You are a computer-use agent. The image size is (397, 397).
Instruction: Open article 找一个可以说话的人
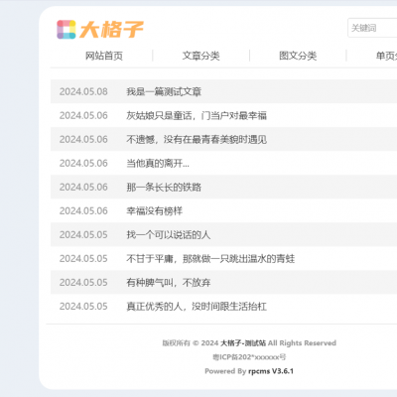point(169,234)
